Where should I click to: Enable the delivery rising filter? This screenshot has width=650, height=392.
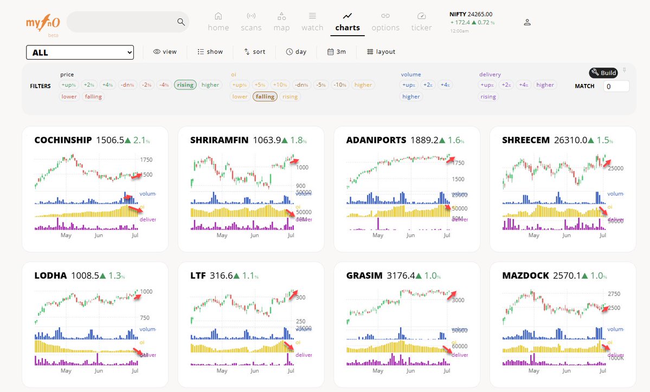click(488, 96)
